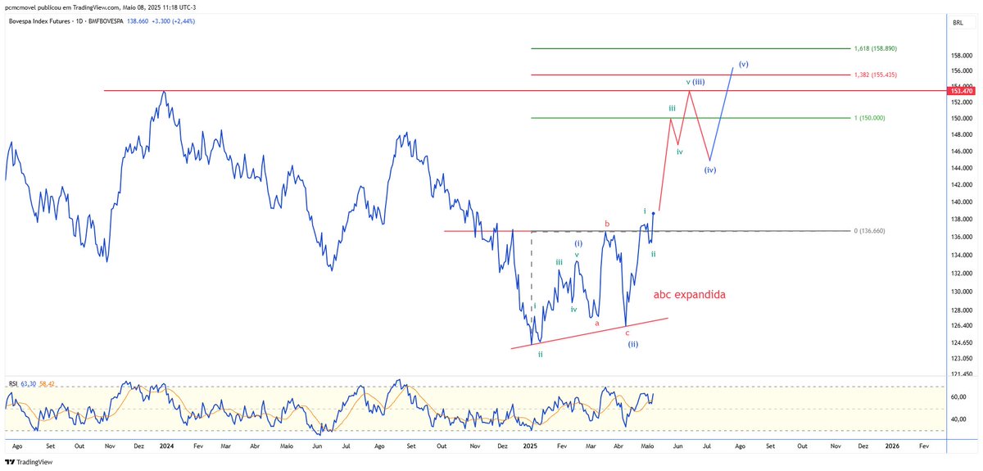The height and width of the screenshot is (471, 983).
Task: Click the blue '(v)' wave label
Action: coord(743,64)
